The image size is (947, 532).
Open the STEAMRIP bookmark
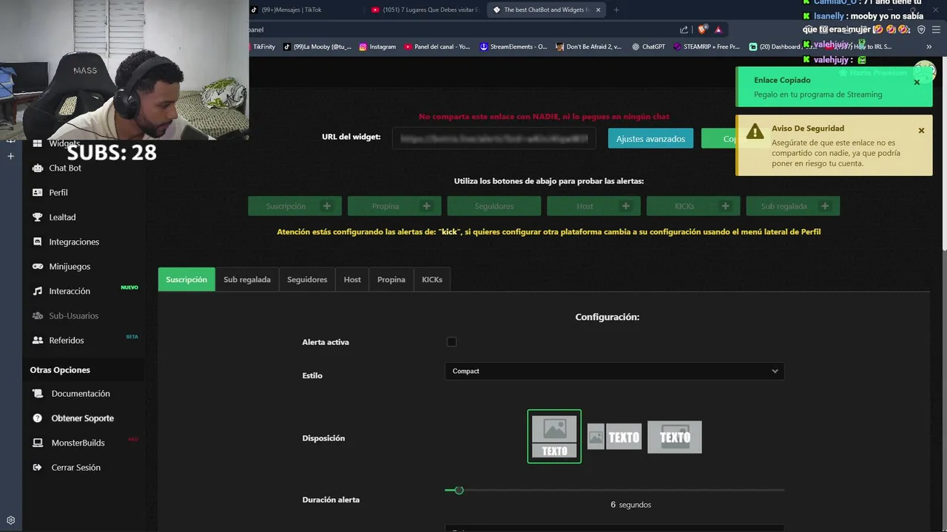(x=707, y=47)
